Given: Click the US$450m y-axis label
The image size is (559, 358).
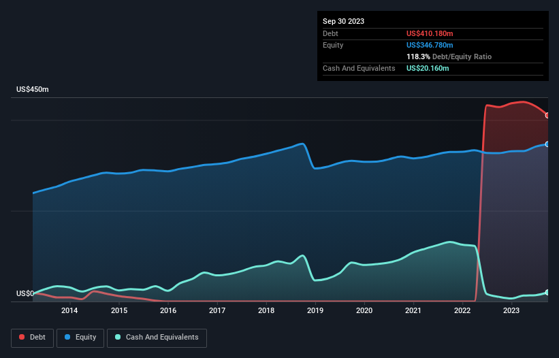Looking at the screenshot, I should click(x=33, y=89).
